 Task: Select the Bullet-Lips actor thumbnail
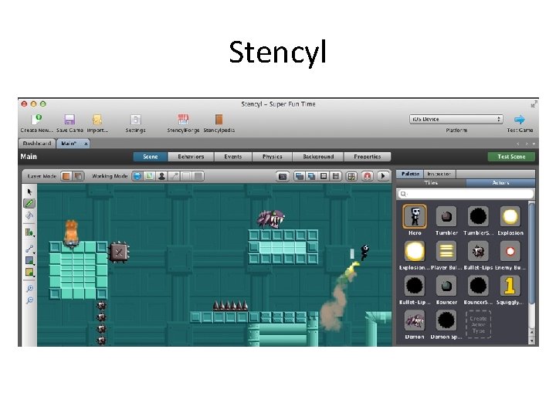[x=478, y=251]
